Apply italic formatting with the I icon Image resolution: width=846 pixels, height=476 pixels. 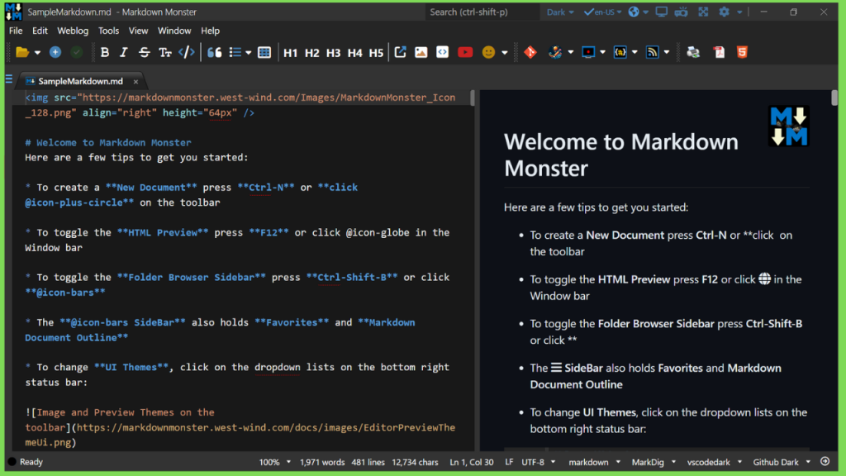coord(124,52)
